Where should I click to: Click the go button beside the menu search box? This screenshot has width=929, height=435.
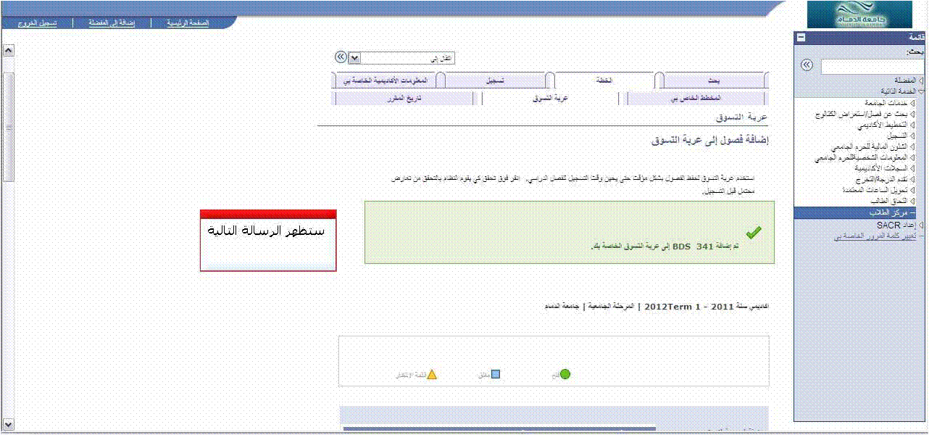pos(807,65)
